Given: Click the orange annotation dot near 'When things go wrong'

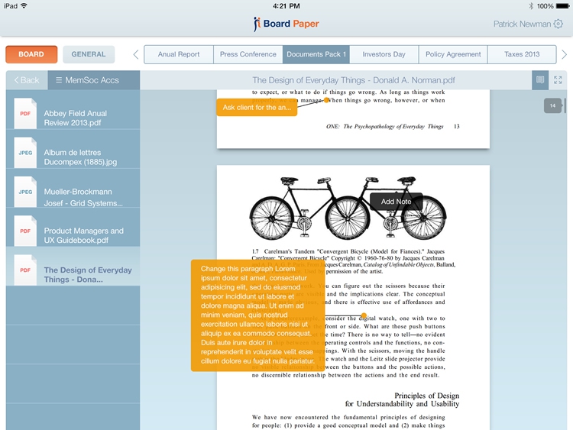Looking at the screenshot, I should [x=326, y=100].
